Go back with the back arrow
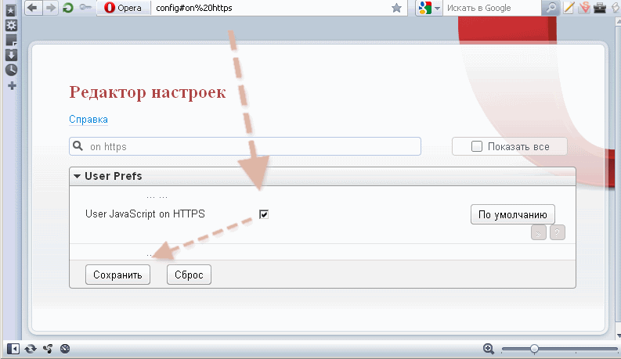This screenshot has height=359, width=621. tap(34, 8)
